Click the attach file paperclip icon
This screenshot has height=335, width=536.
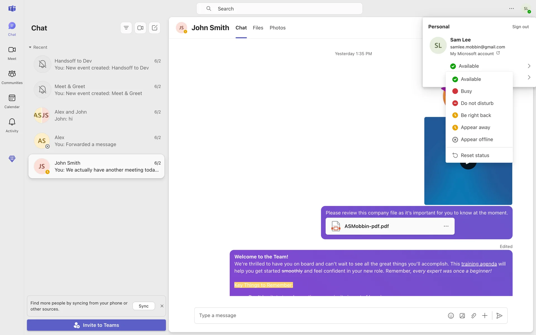(x=473, y=315)
